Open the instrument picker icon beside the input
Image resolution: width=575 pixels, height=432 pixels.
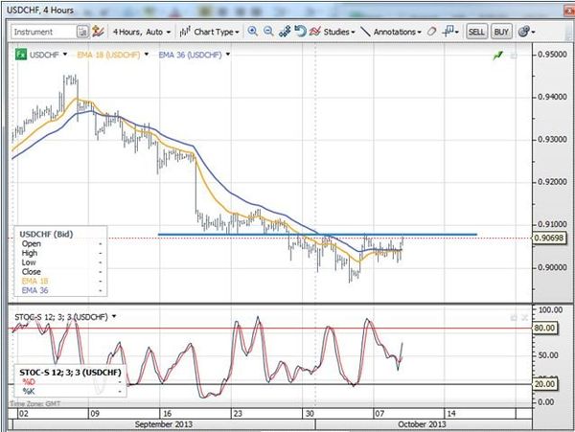(x=82, y=32)
